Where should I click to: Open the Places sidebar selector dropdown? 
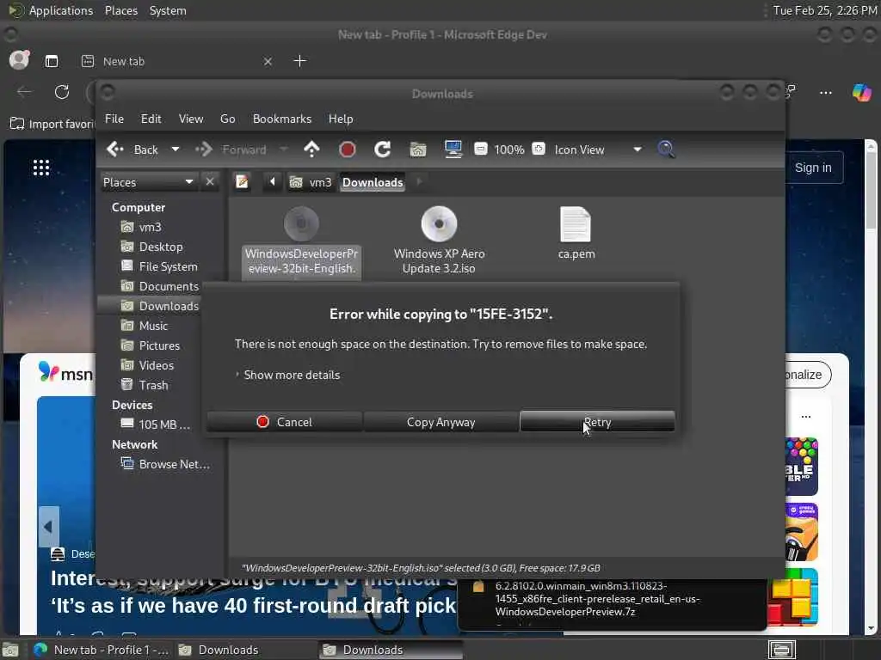148,182
